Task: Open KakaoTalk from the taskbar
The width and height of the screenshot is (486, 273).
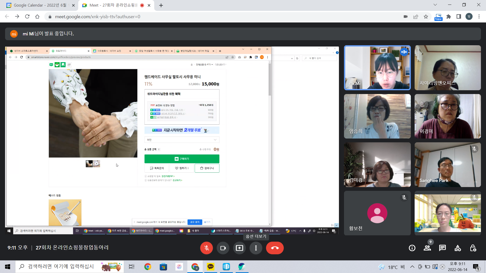Action: (211, 267)
